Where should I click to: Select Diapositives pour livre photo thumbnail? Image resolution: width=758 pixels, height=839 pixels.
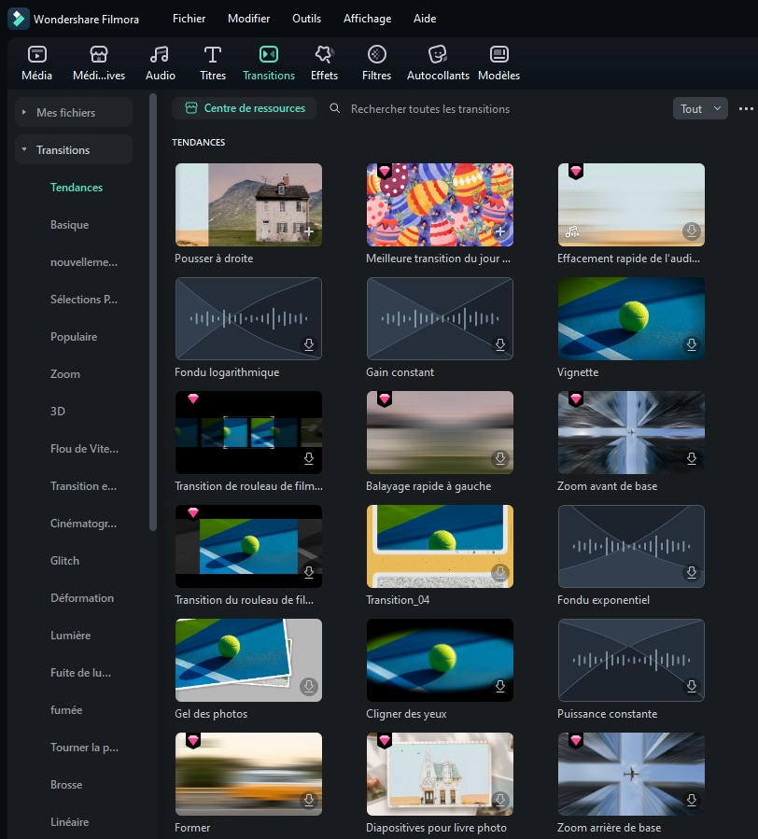pyautogui.click(x=440, y=775)
